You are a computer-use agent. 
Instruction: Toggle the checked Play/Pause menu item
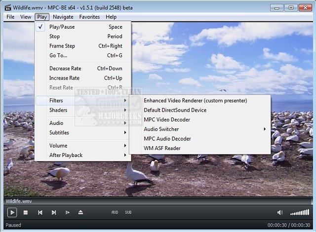83,27
